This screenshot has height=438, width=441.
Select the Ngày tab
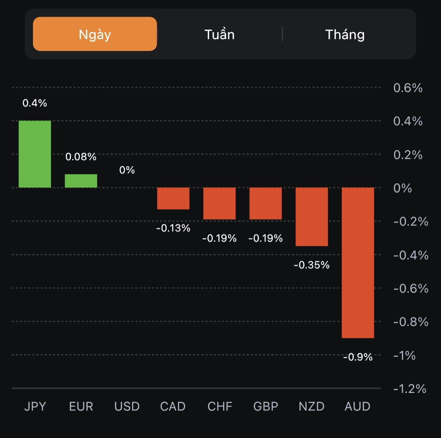pyautogui.click(x=95, y=34)
